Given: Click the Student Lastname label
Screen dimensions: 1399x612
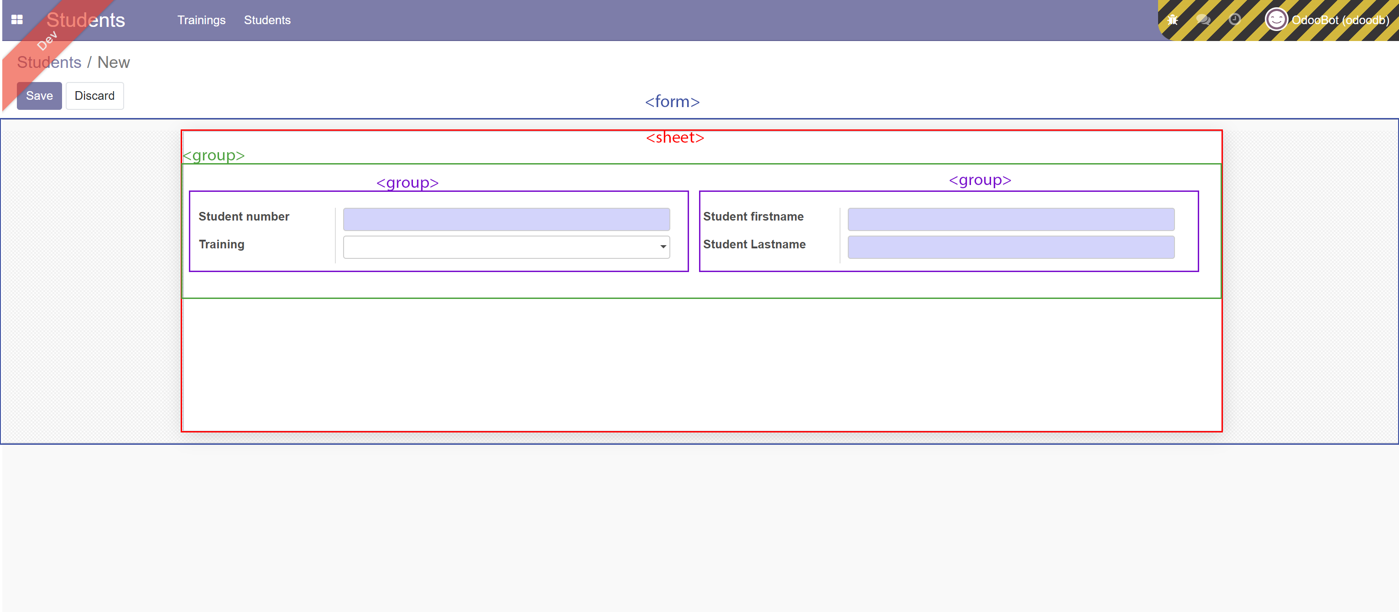Looking at the screenshot, I should [754, 245].
